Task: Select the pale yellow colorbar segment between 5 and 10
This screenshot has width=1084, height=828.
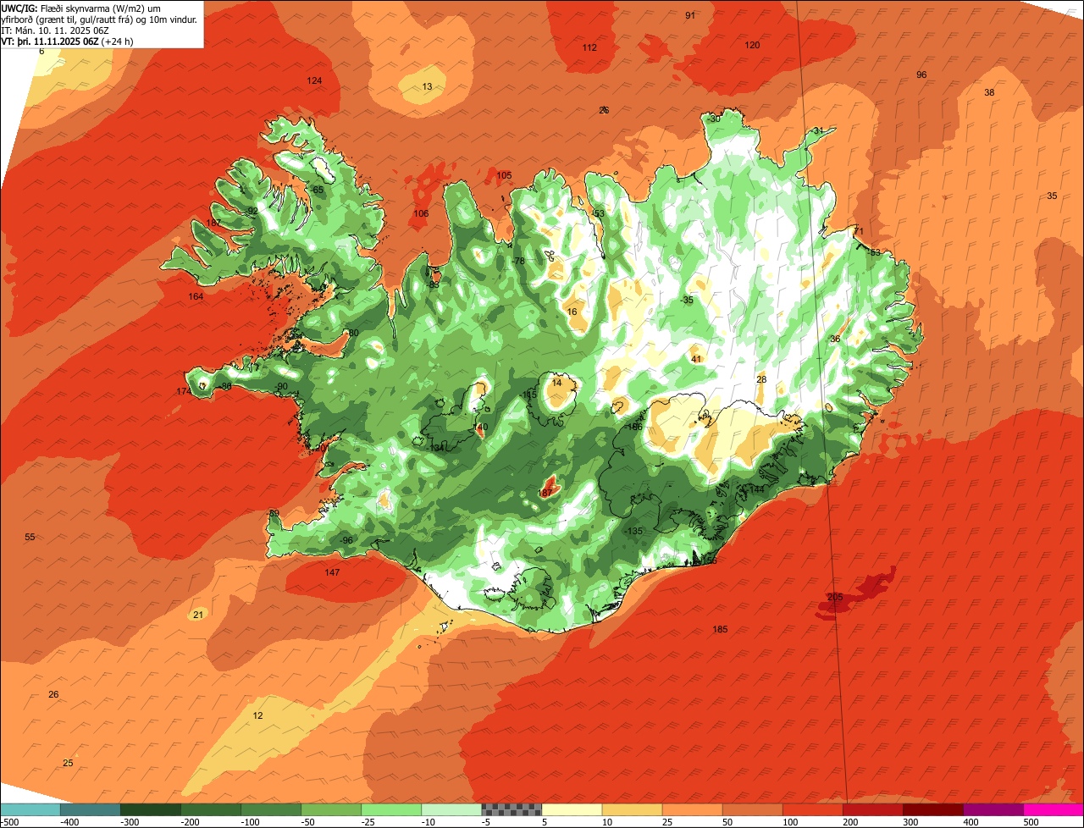Action: point(572,809)
